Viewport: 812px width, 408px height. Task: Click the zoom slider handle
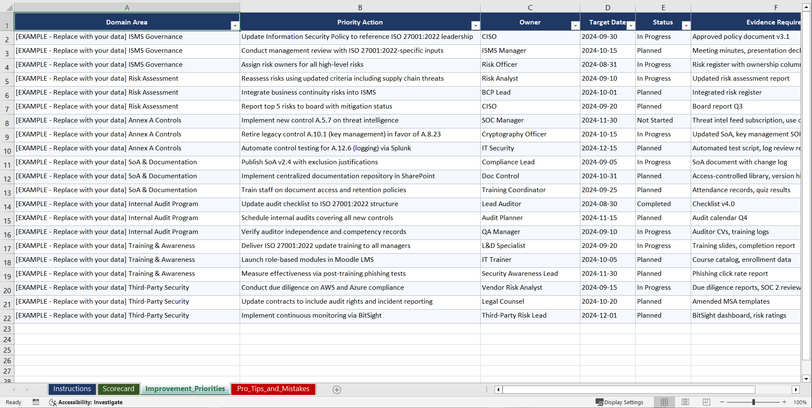point(754,402)
